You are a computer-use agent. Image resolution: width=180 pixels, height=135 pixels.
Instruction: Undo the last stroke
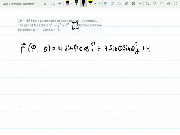coord(154,3)
